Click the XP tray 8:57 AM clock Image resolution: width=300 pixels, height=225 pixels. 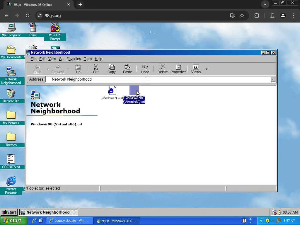pyautogui.click(x=289, y=221)
